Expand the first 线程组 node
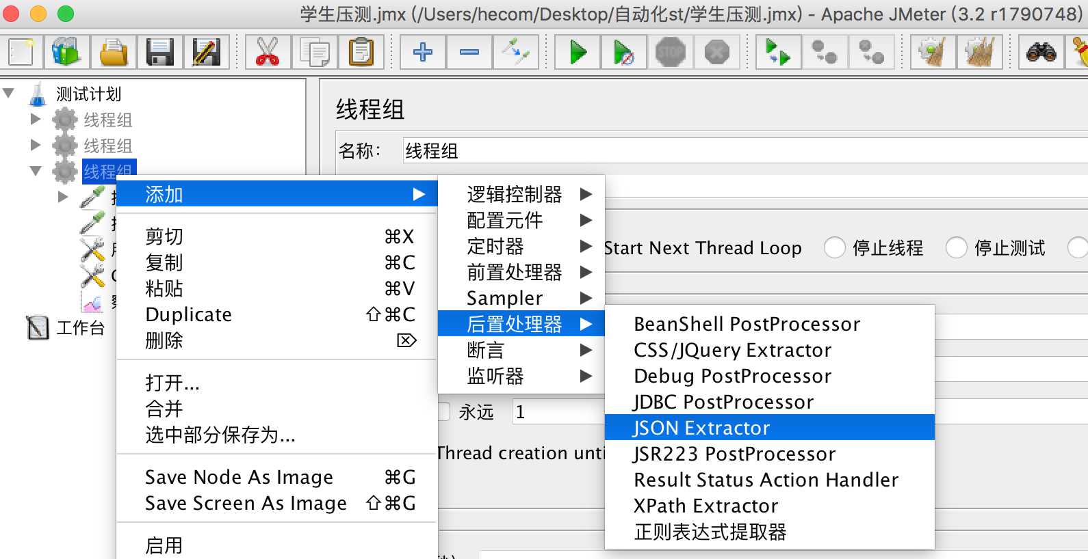The height and width of the screenshot is (559, 1088). tap(36, 119)
